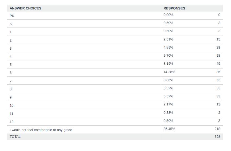Select the total count 598
Viewport: 231px width, 151px height.
point(217,137)
